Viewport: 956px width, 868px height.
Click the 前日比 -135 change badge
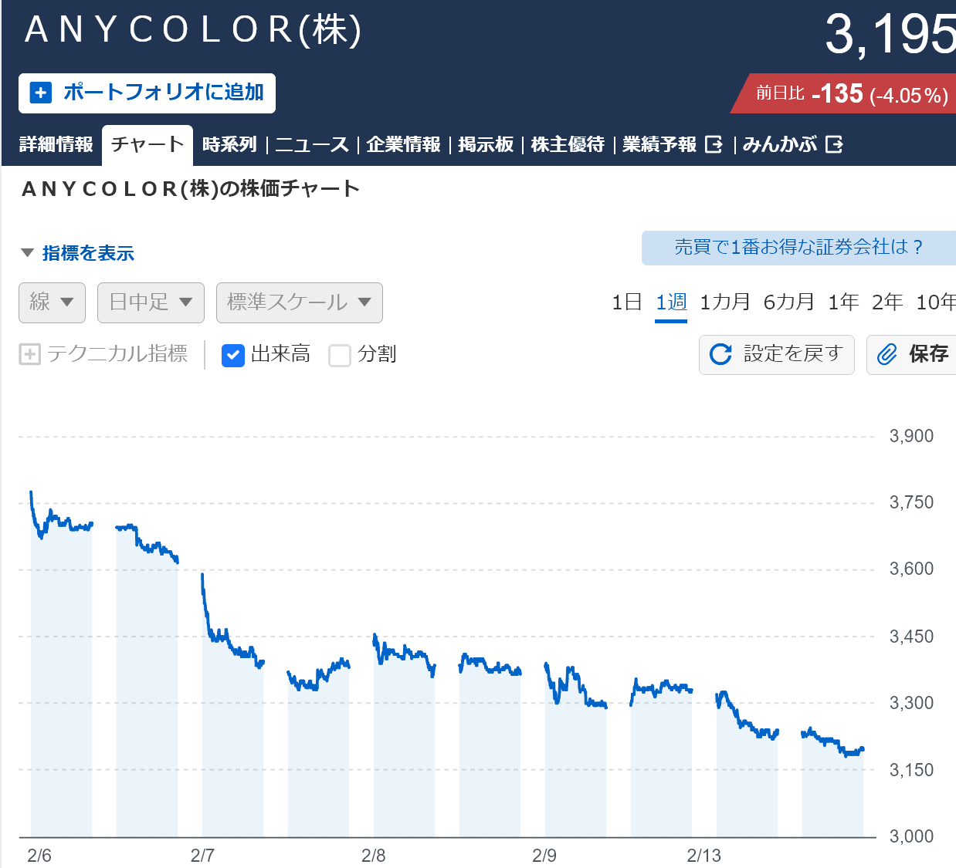pyautogui.click(x=843, y=94)
